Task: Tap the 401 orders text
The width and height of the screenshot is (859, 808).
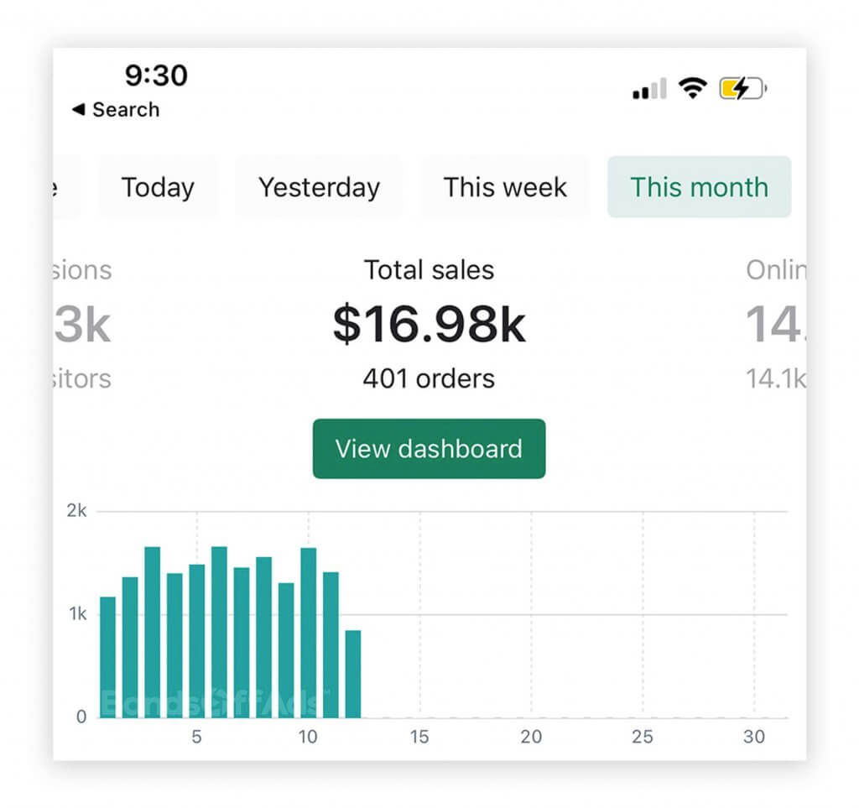Action: click(x=429, y=378)
